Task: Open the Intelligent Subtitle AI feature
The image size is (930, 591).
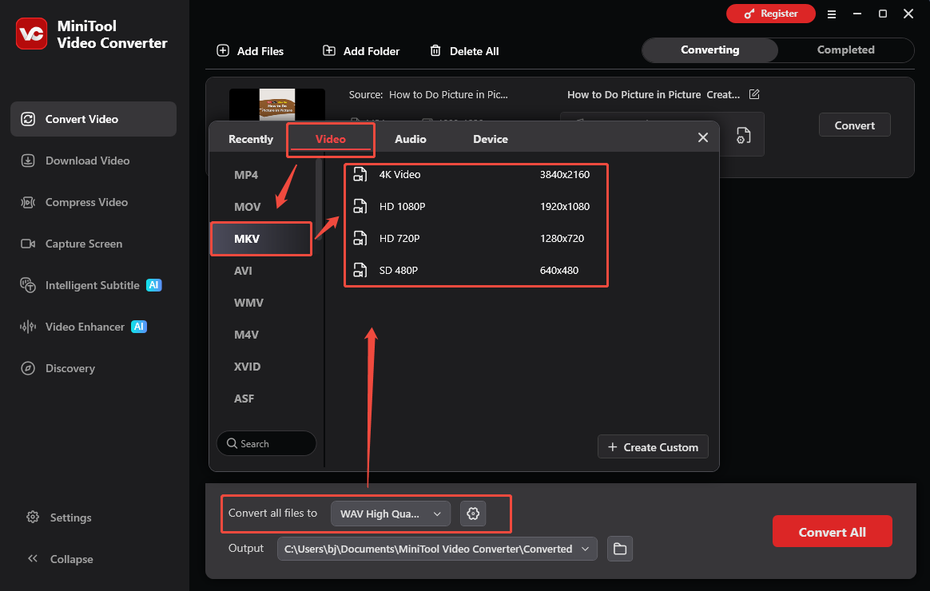Action: click(x=91, y=285)
